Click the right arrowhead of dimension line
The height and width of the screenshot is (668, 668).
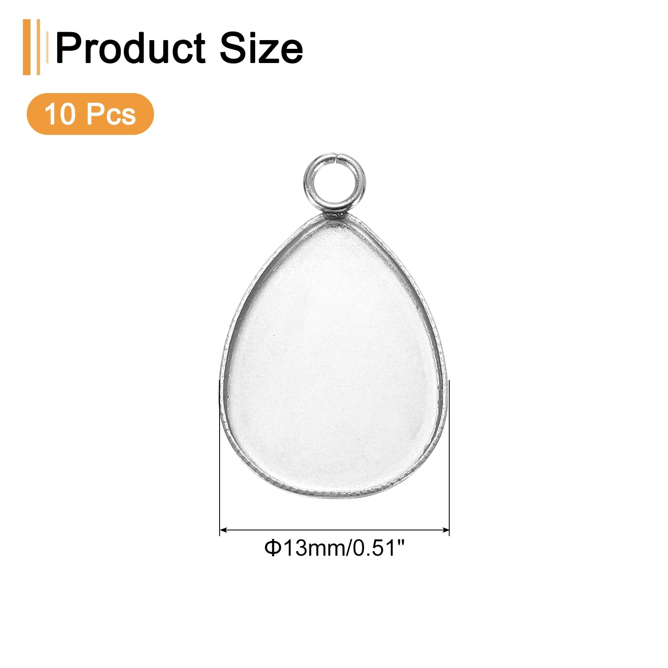(x=445, y=530)
